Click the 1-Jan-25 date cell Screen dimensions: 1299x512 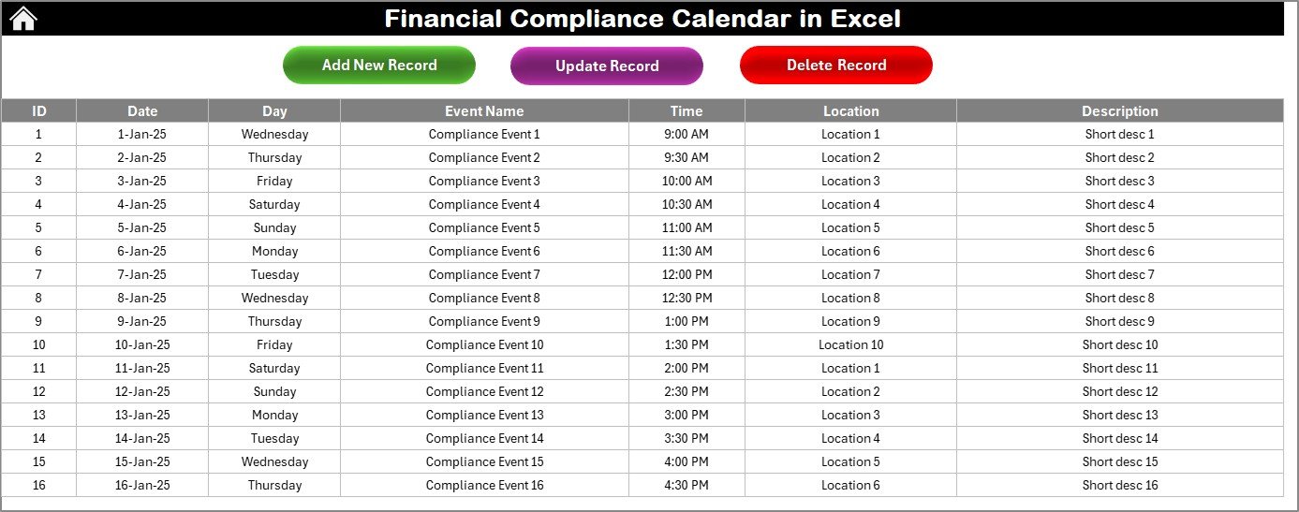(x=142, y=134)
